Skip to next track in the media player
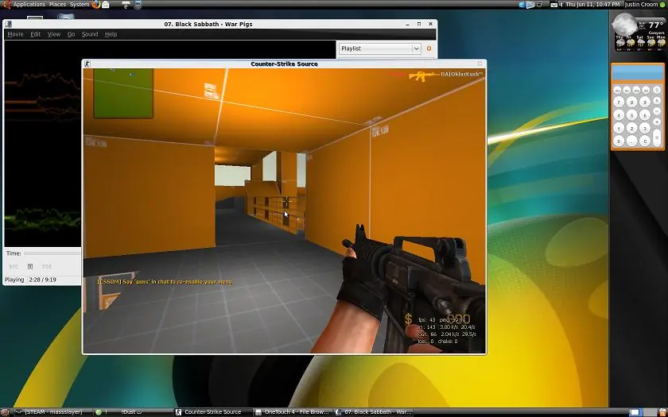The width and height of the screenshot is (668, 417). [x=47, y=267]
